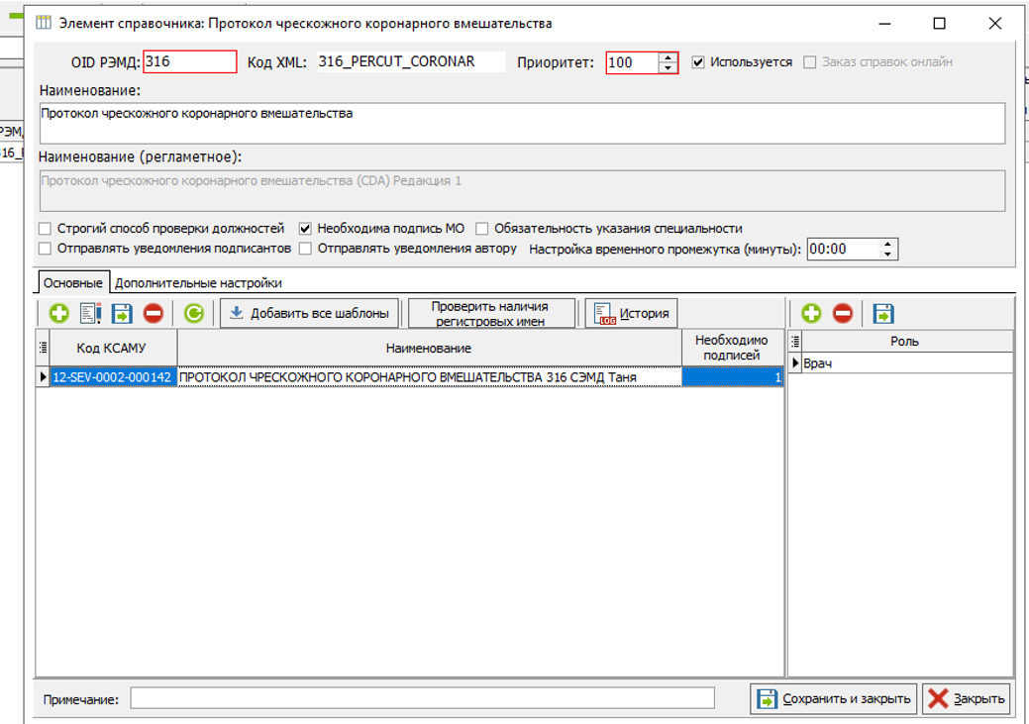Click the Роль column header
The height and width of the screenshot is (724, 1029).
(x=905, y=342)
